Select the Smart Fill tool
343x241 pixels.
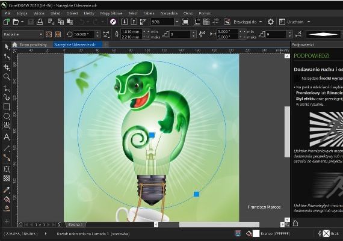pos(7,208)
